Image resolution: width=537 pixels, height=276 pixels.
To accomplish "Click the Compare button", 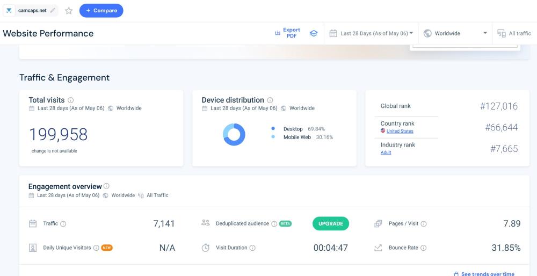I will (x=101, y=11).
